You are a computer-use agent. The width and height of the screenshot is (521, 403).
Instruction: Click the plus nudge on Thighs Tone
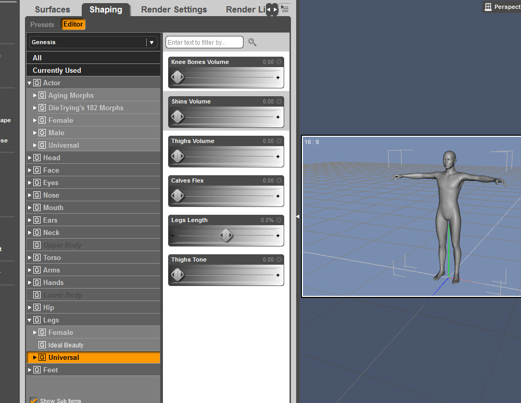click(278, 275)
